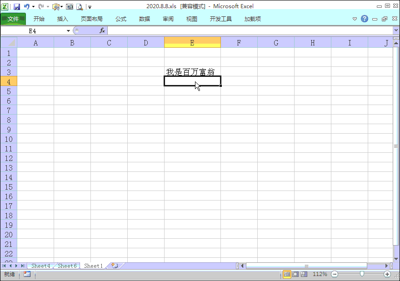Click the 文件 menu button
This screenshot has width=400, height=281.
13,19
